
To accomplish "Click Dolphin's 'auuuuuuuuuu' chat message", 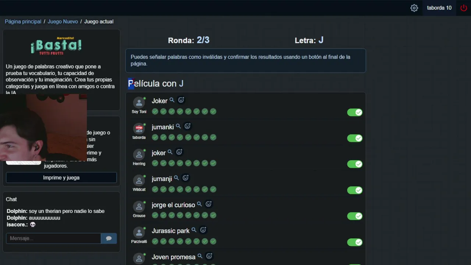I will (45, 218).
